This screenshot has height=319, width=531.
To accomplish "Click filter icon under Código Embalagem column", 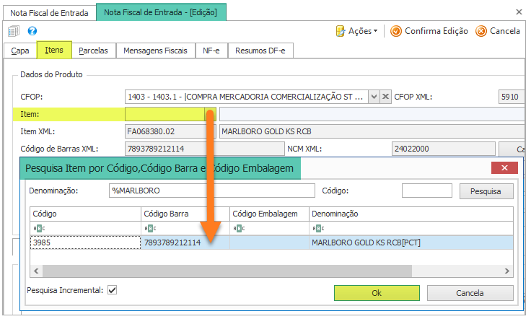I will 237,228.
